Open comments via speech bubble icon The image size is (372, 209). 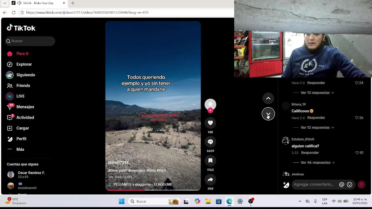[210, 142]
